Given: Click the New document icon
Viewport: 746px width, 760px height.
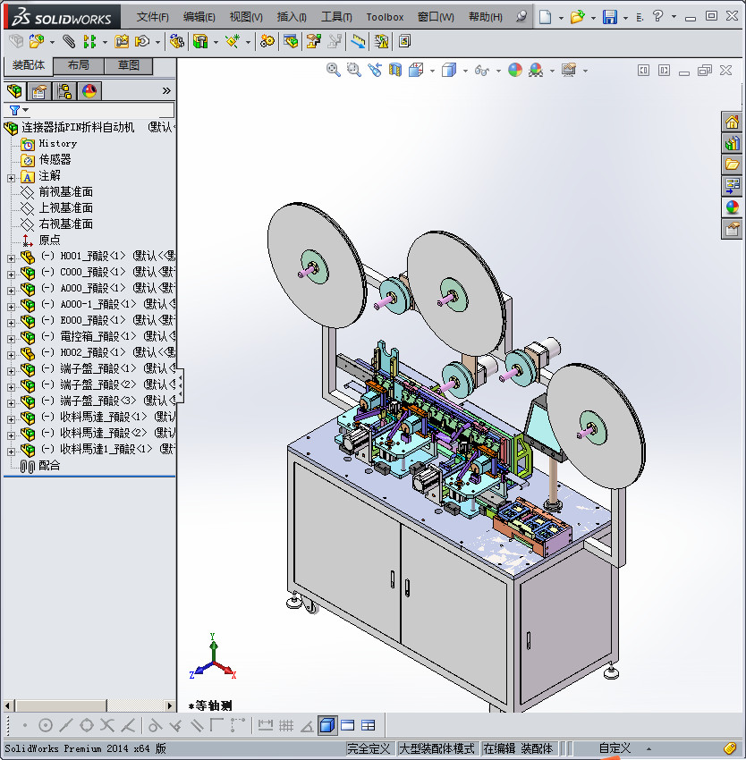Looking at the screenshot, I should pos(546,17).
